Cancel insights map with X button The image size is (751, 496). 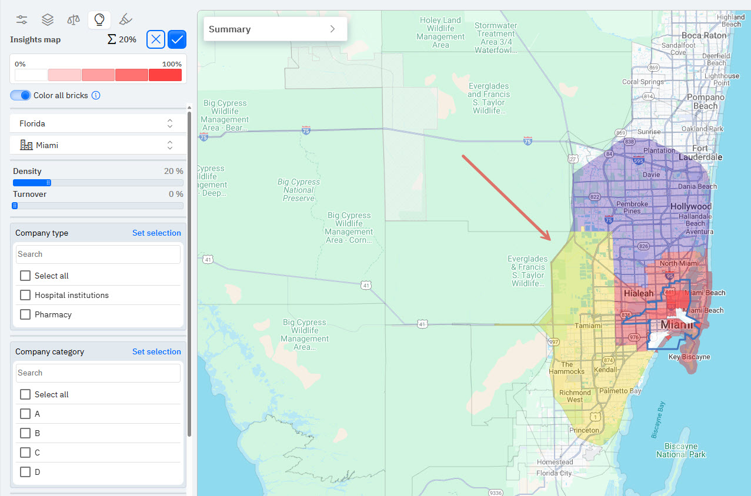pyautogui.click(x=155, y=39)
